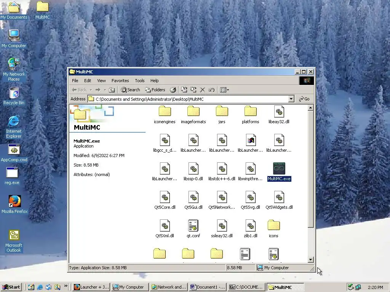This screenshot has width=390, height=292.
Task: Open the Views dropdown button
Action: [x=225, y=90]
